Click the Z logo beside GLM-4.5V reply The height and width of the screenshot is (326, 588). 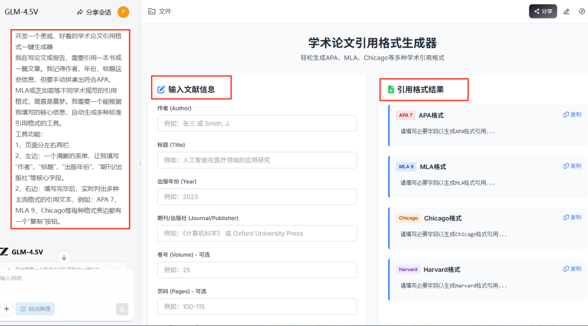(x=4, y=252)
